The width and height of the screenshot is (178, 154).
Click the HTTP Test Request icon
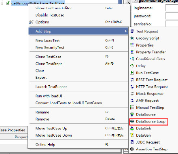[132, 86]
